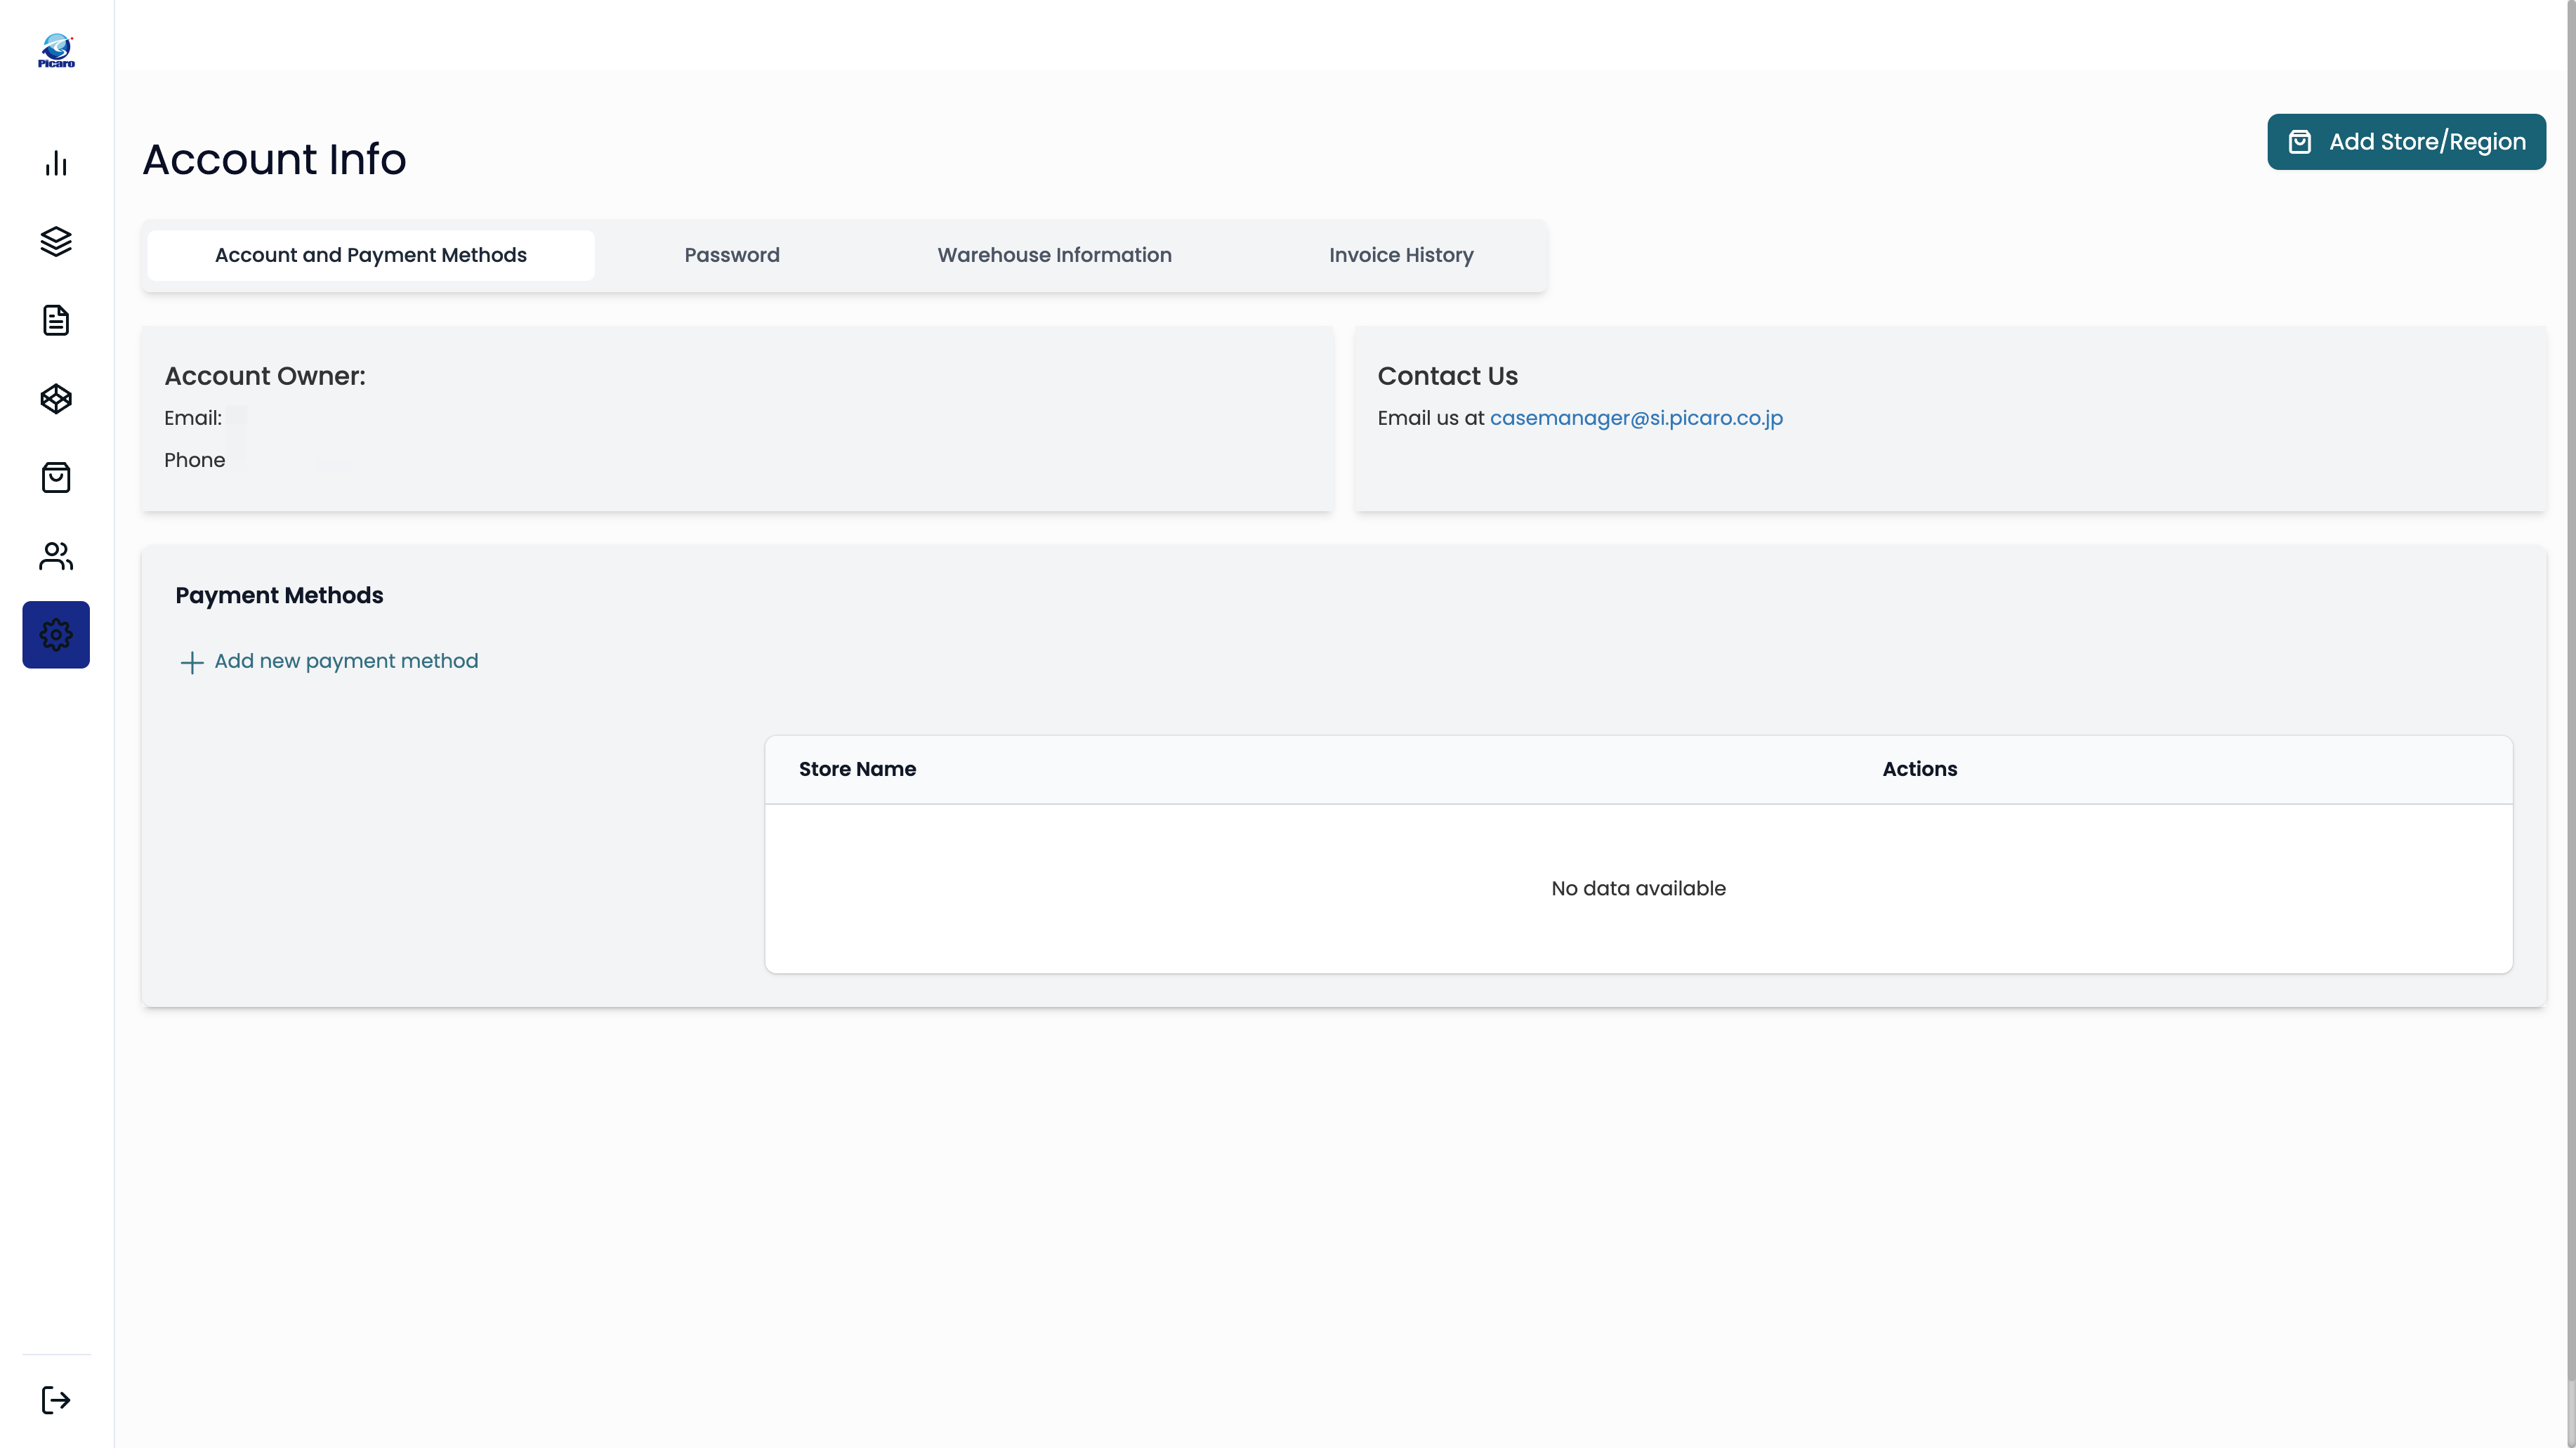
Task: Open the package box sidebar icon
Action: 56,399
